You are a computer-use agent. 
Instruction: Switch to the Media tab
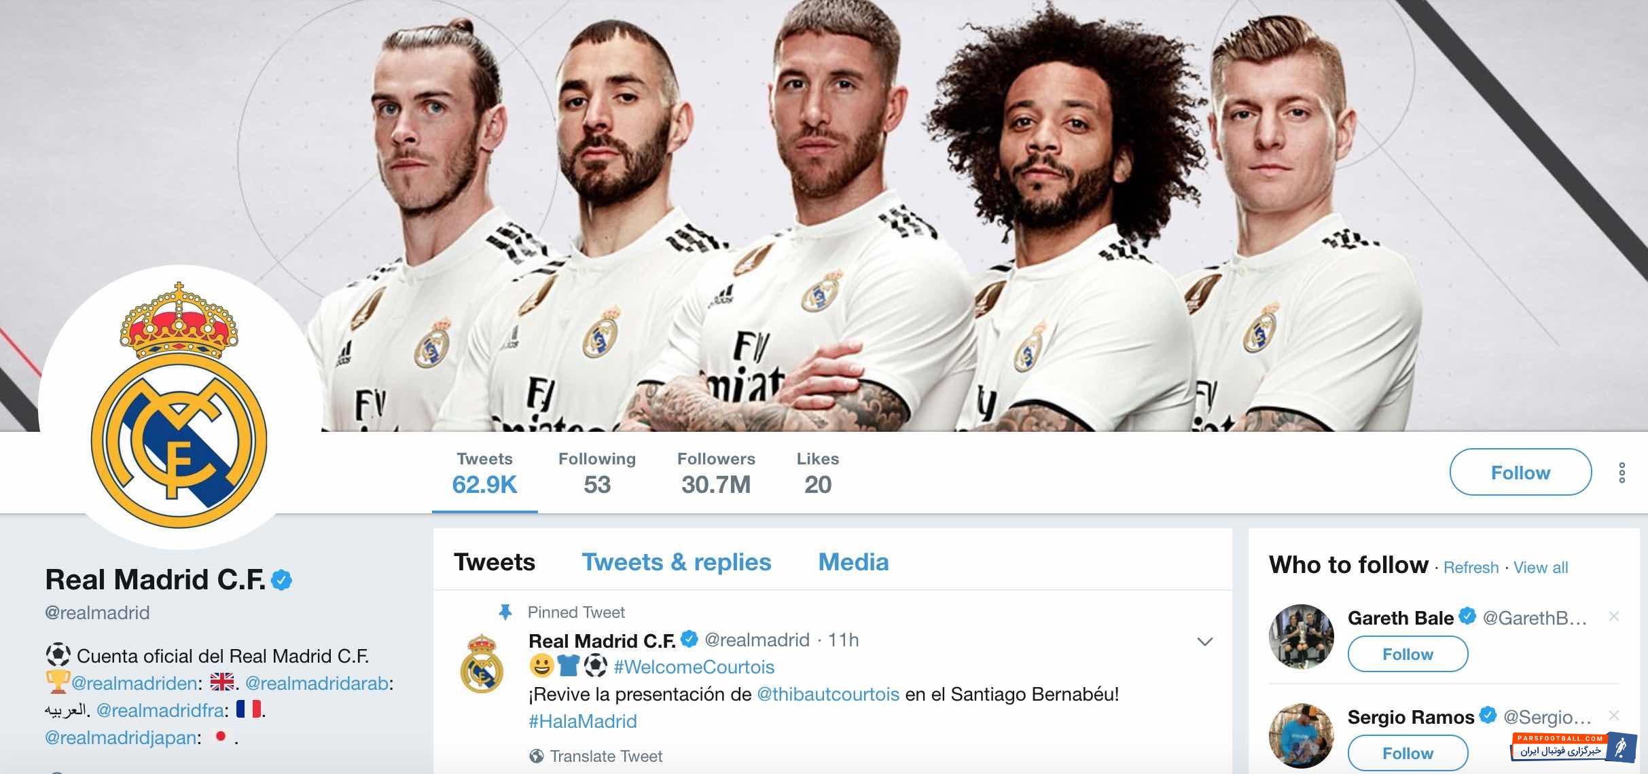pyautogui.click(x=853, y=562)
